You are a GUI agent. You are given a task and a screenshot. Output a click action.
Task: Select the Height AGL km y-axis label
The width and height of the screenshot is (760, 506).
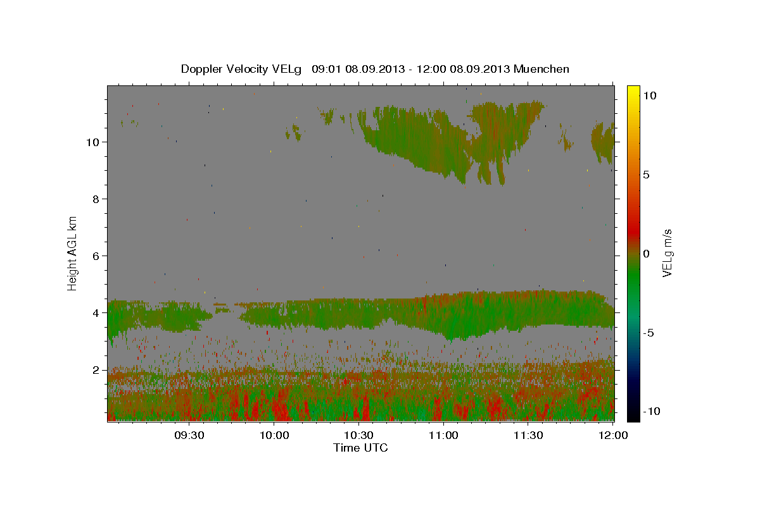coord(73,252)
